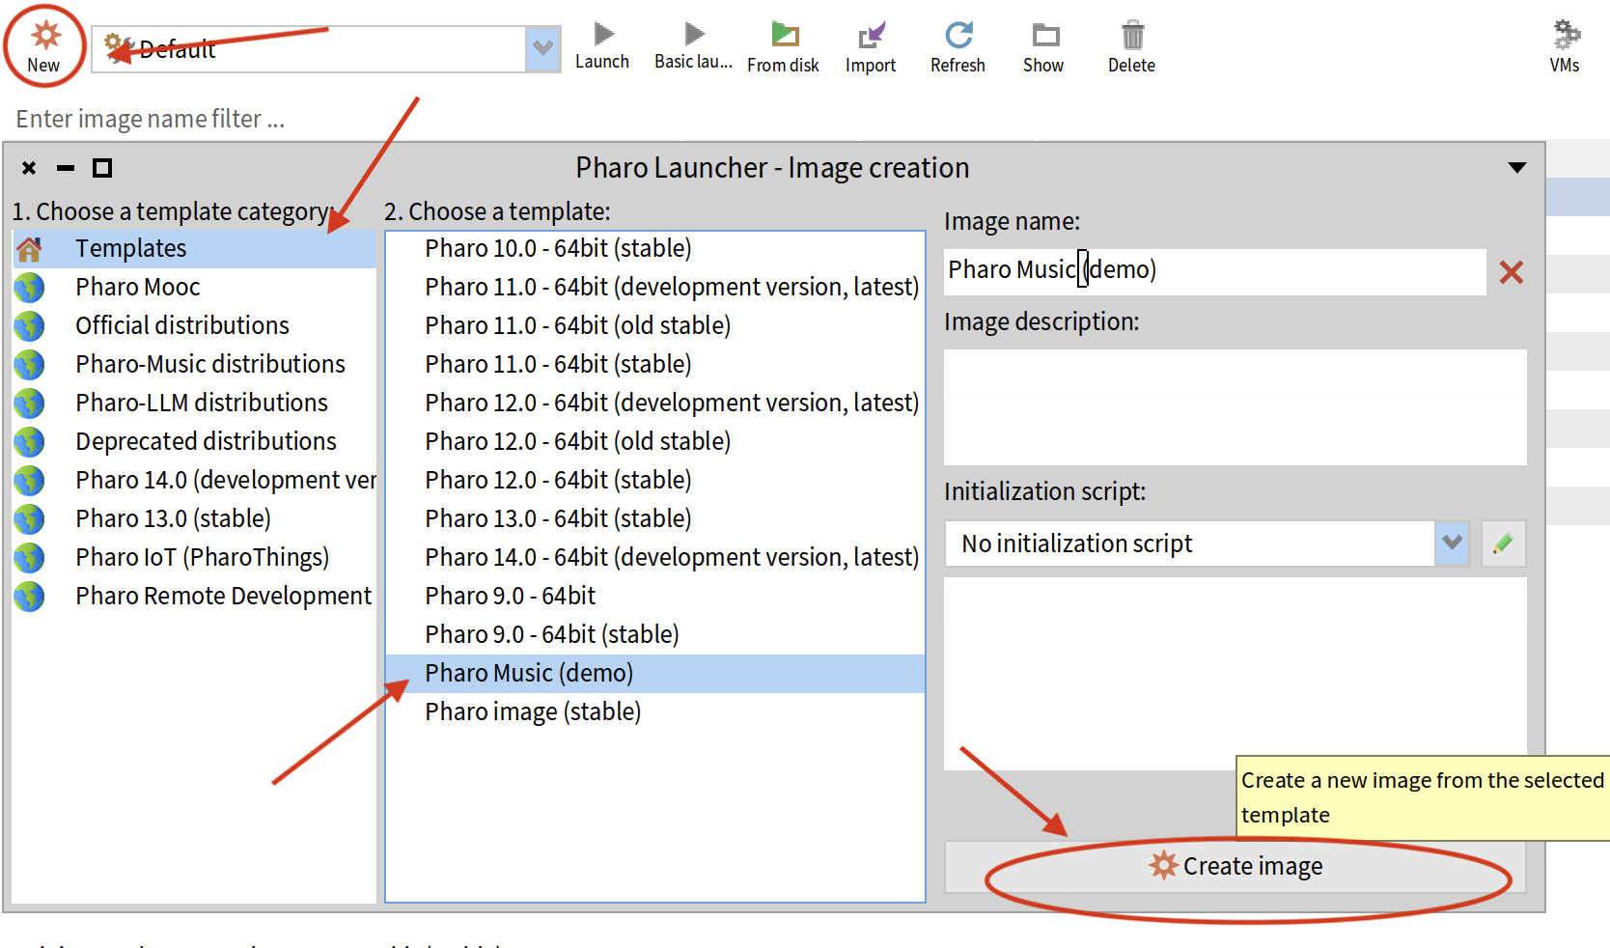
Task: Click the red X beside image name
Action: point(1512,272)
